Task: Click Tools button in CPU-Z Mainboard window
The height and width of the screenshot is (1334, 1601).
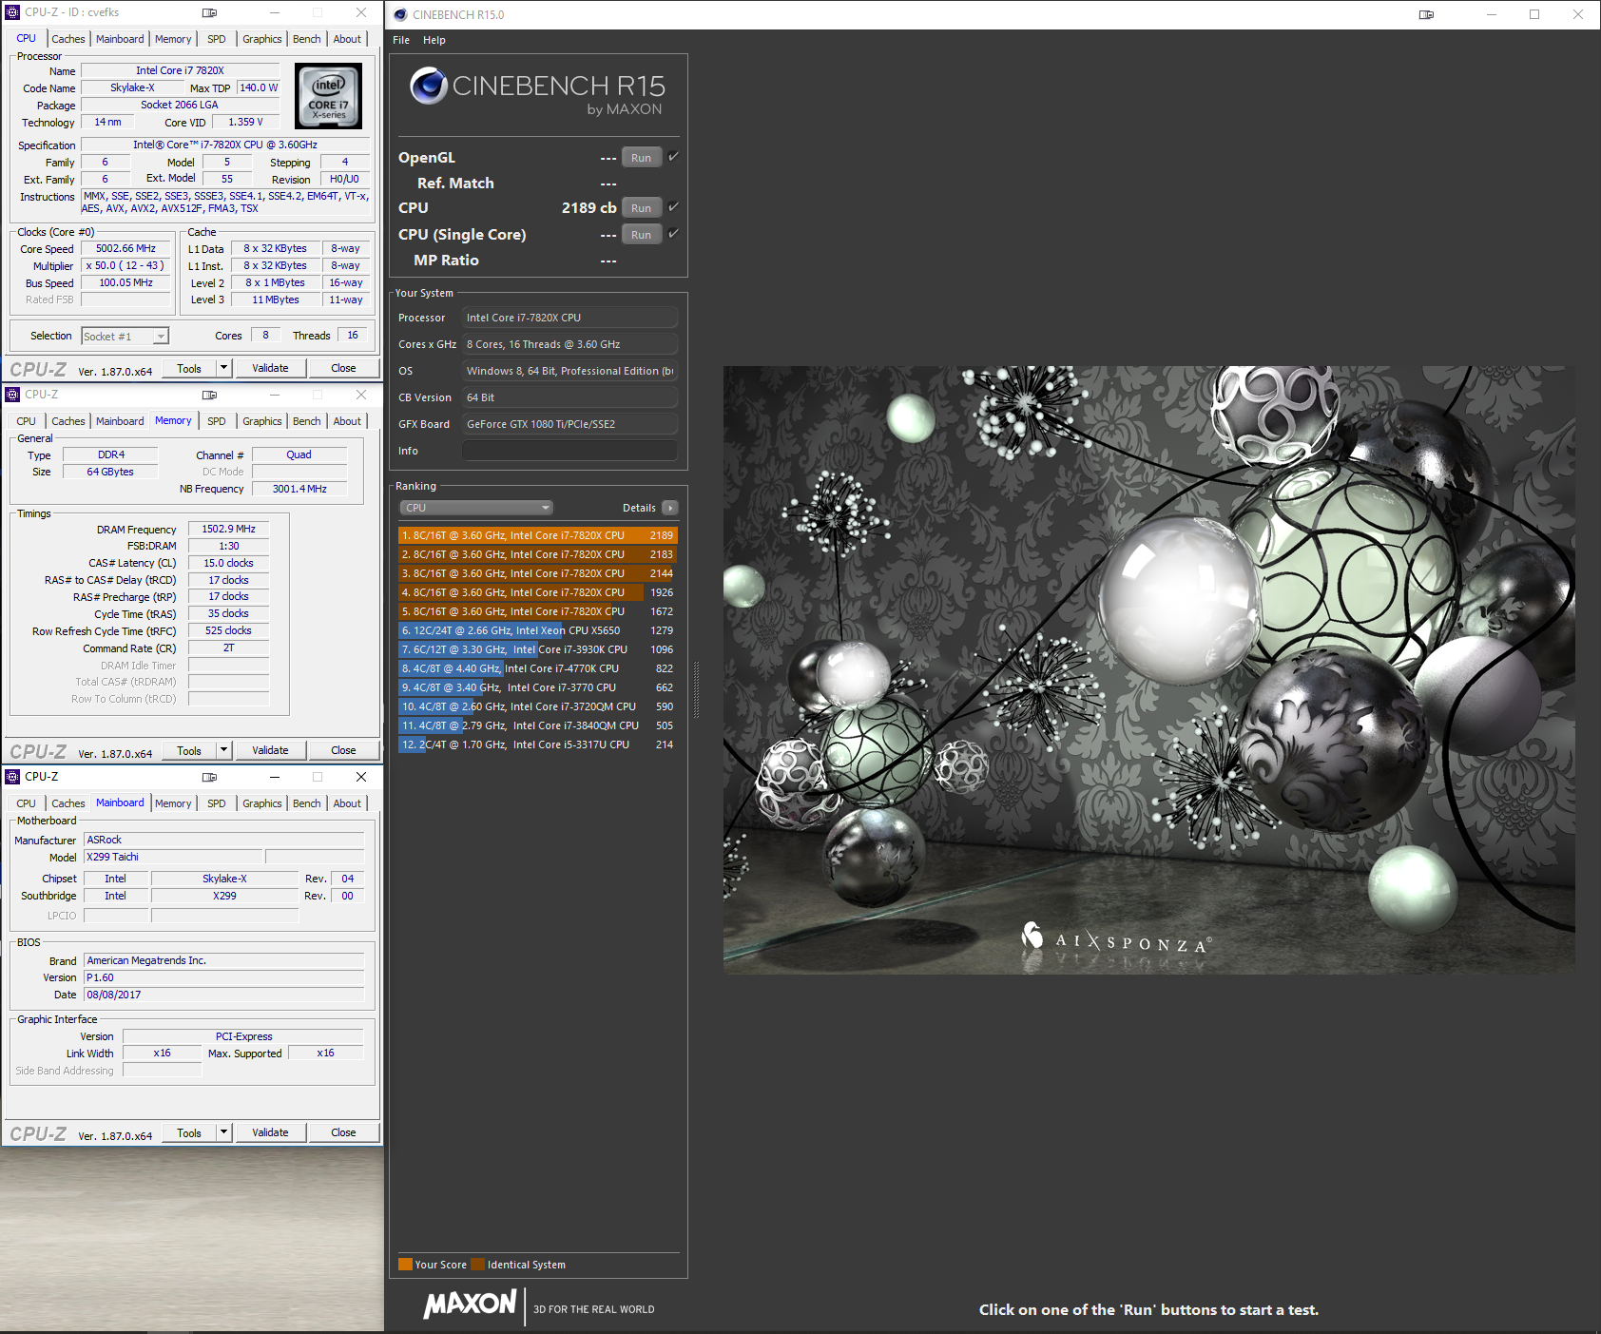Action: tap(189, 1132)
